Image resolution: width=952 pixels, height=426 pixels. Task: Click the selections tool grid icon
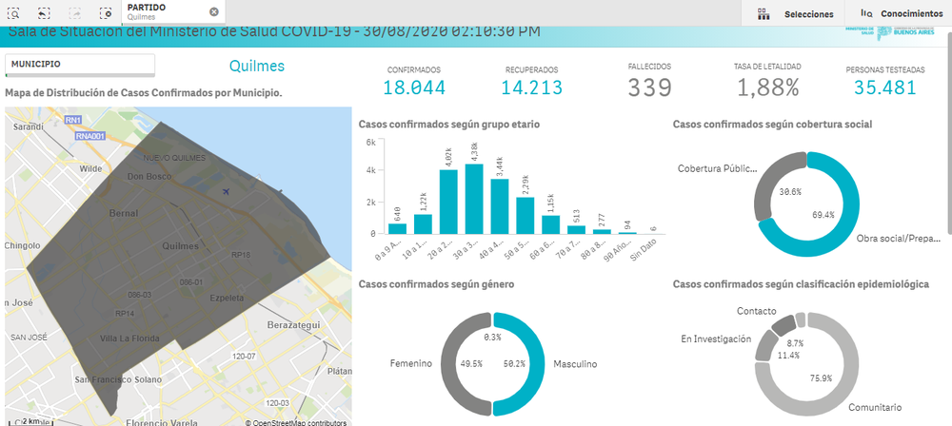[764, 14]
